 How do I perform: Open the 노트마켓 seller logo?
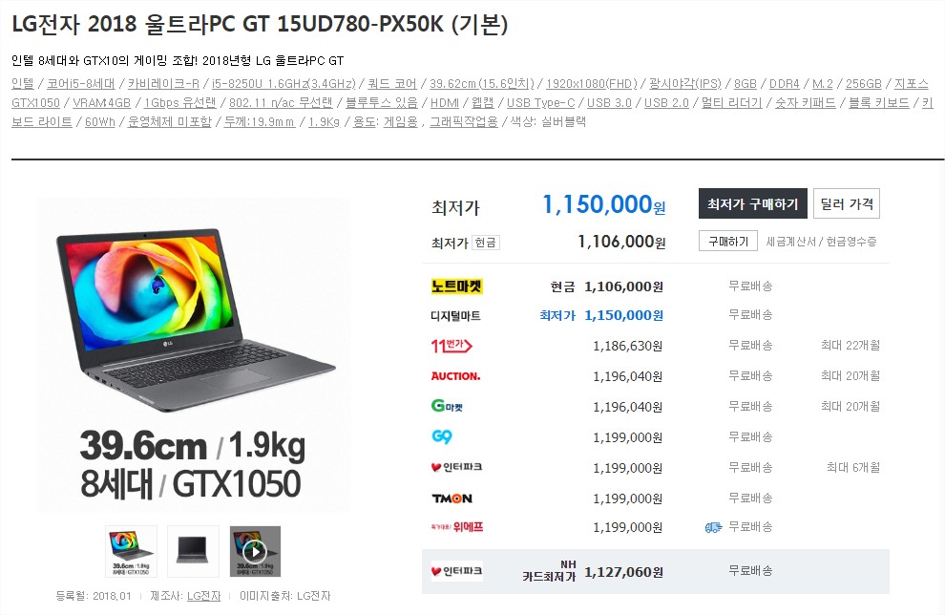pyautogui.click(x=457, y=286)
